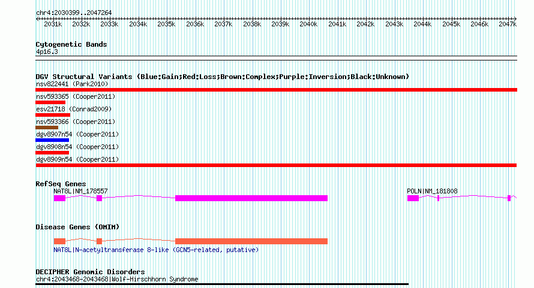The width and height of the screenshot is (534, 288).
Task: Click the 2047k ruler mark
Action: (508, 24)
